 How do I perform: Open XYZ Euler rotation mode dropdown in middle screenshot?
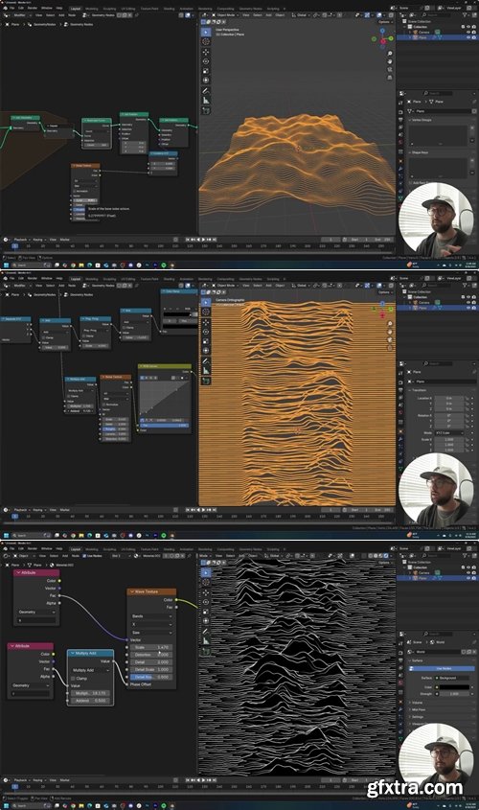[x=448, y=433]
